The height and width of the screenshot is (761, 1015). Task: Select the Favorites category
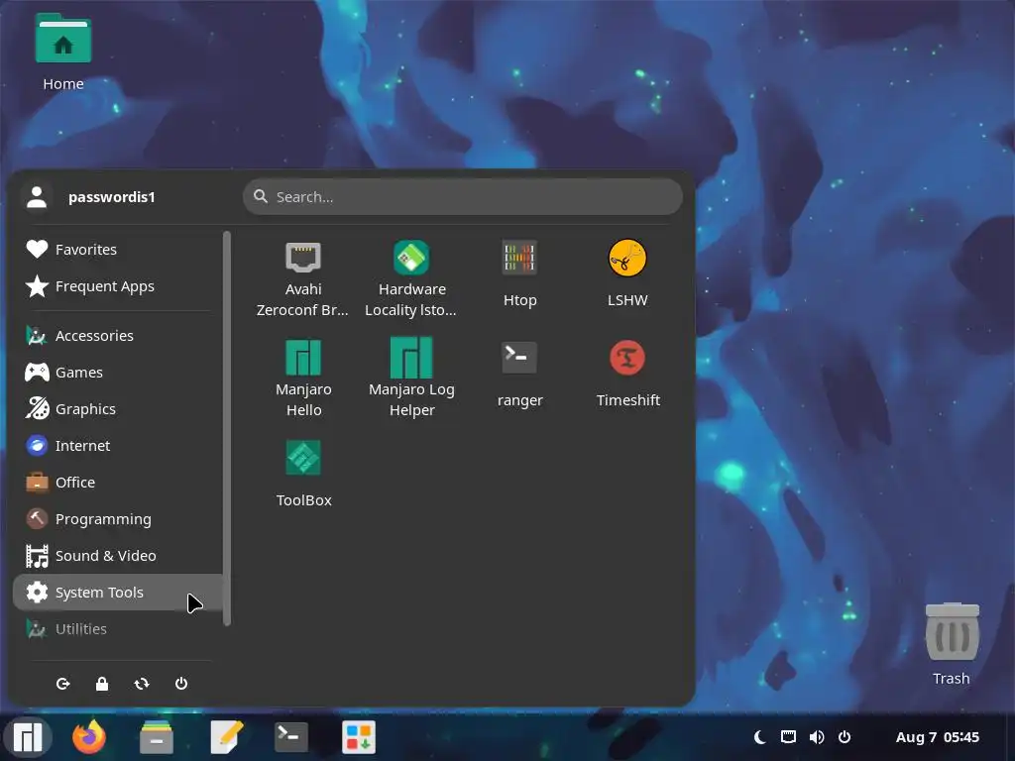pyautogui.click(x=118, y=249)
